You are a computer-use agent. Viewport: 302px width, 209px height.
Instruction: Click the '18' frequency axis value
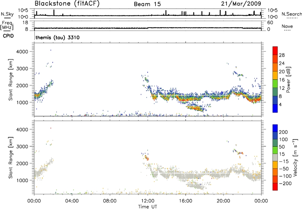25,23
